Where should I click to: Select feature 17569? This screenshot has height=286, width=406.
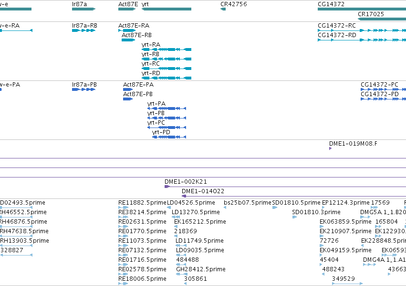point(375,207)
